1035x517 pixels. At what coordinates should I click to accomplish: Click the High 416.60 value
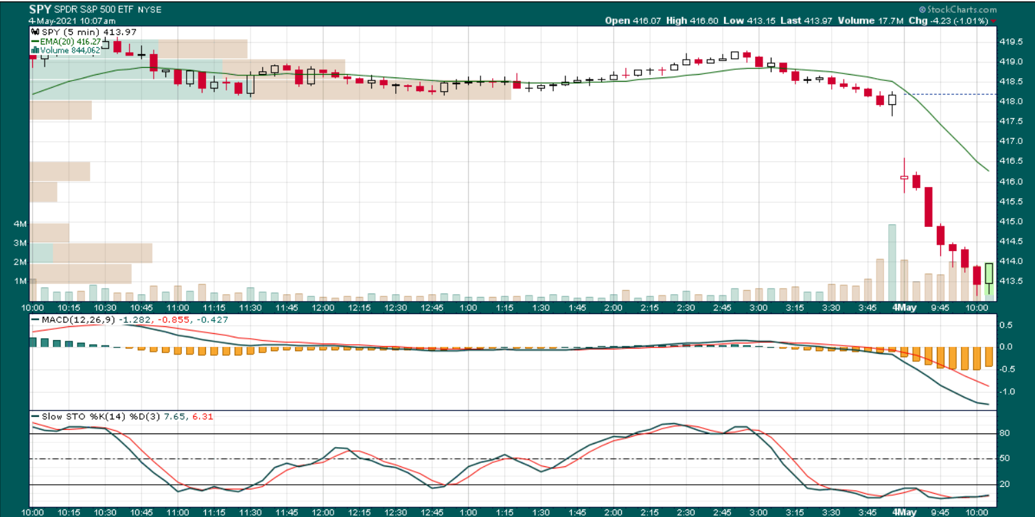click(692, 21)
